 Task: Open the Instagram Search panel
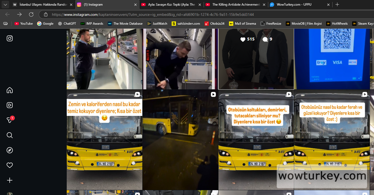10,135
